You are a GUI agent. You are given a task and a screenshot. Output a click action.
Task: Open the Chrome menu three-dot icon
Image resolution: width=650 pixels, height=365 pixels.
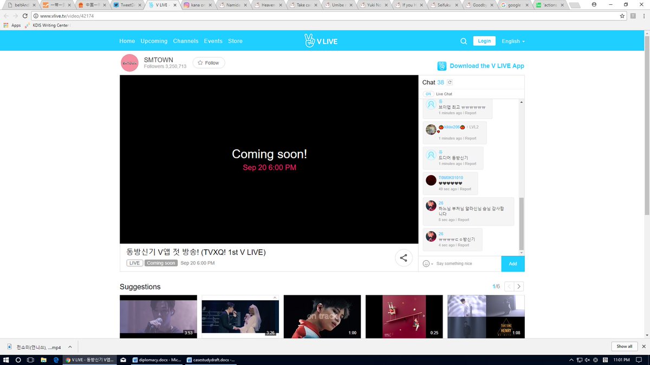point(644,16)
